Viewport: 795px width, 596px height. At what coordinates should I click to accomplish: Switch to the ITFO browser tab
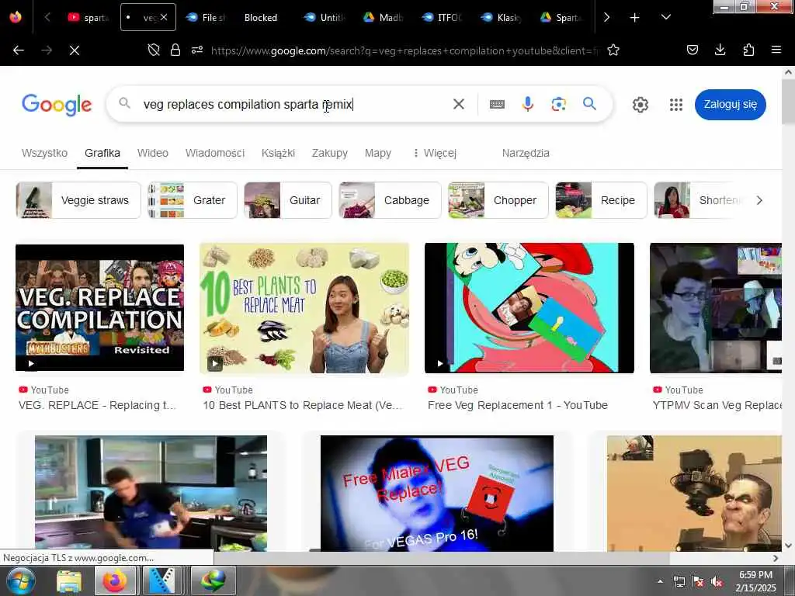pyautogui.click(x=442, y=17)
